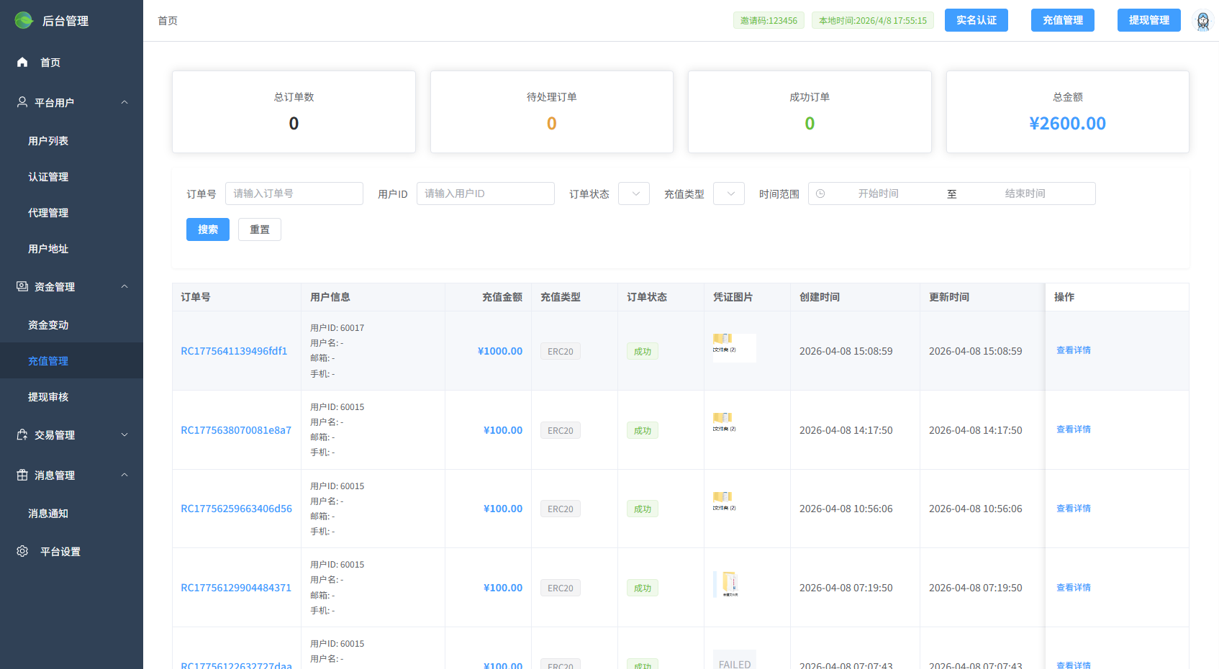This screenshot has height=669, width=1219.
Task: Open 查看详情 for the first order
Action: pyautogui.click(x=1073, y=350)
